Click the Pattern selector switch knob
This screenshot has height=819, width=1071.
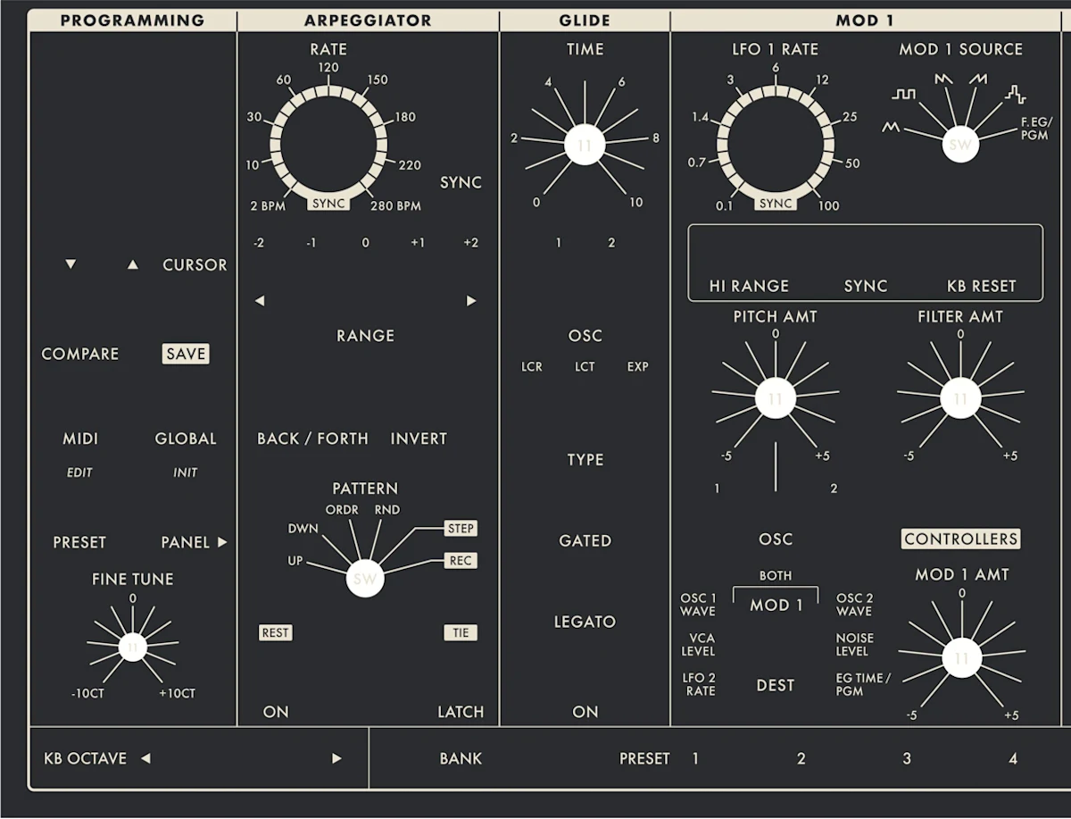point(365,579)
